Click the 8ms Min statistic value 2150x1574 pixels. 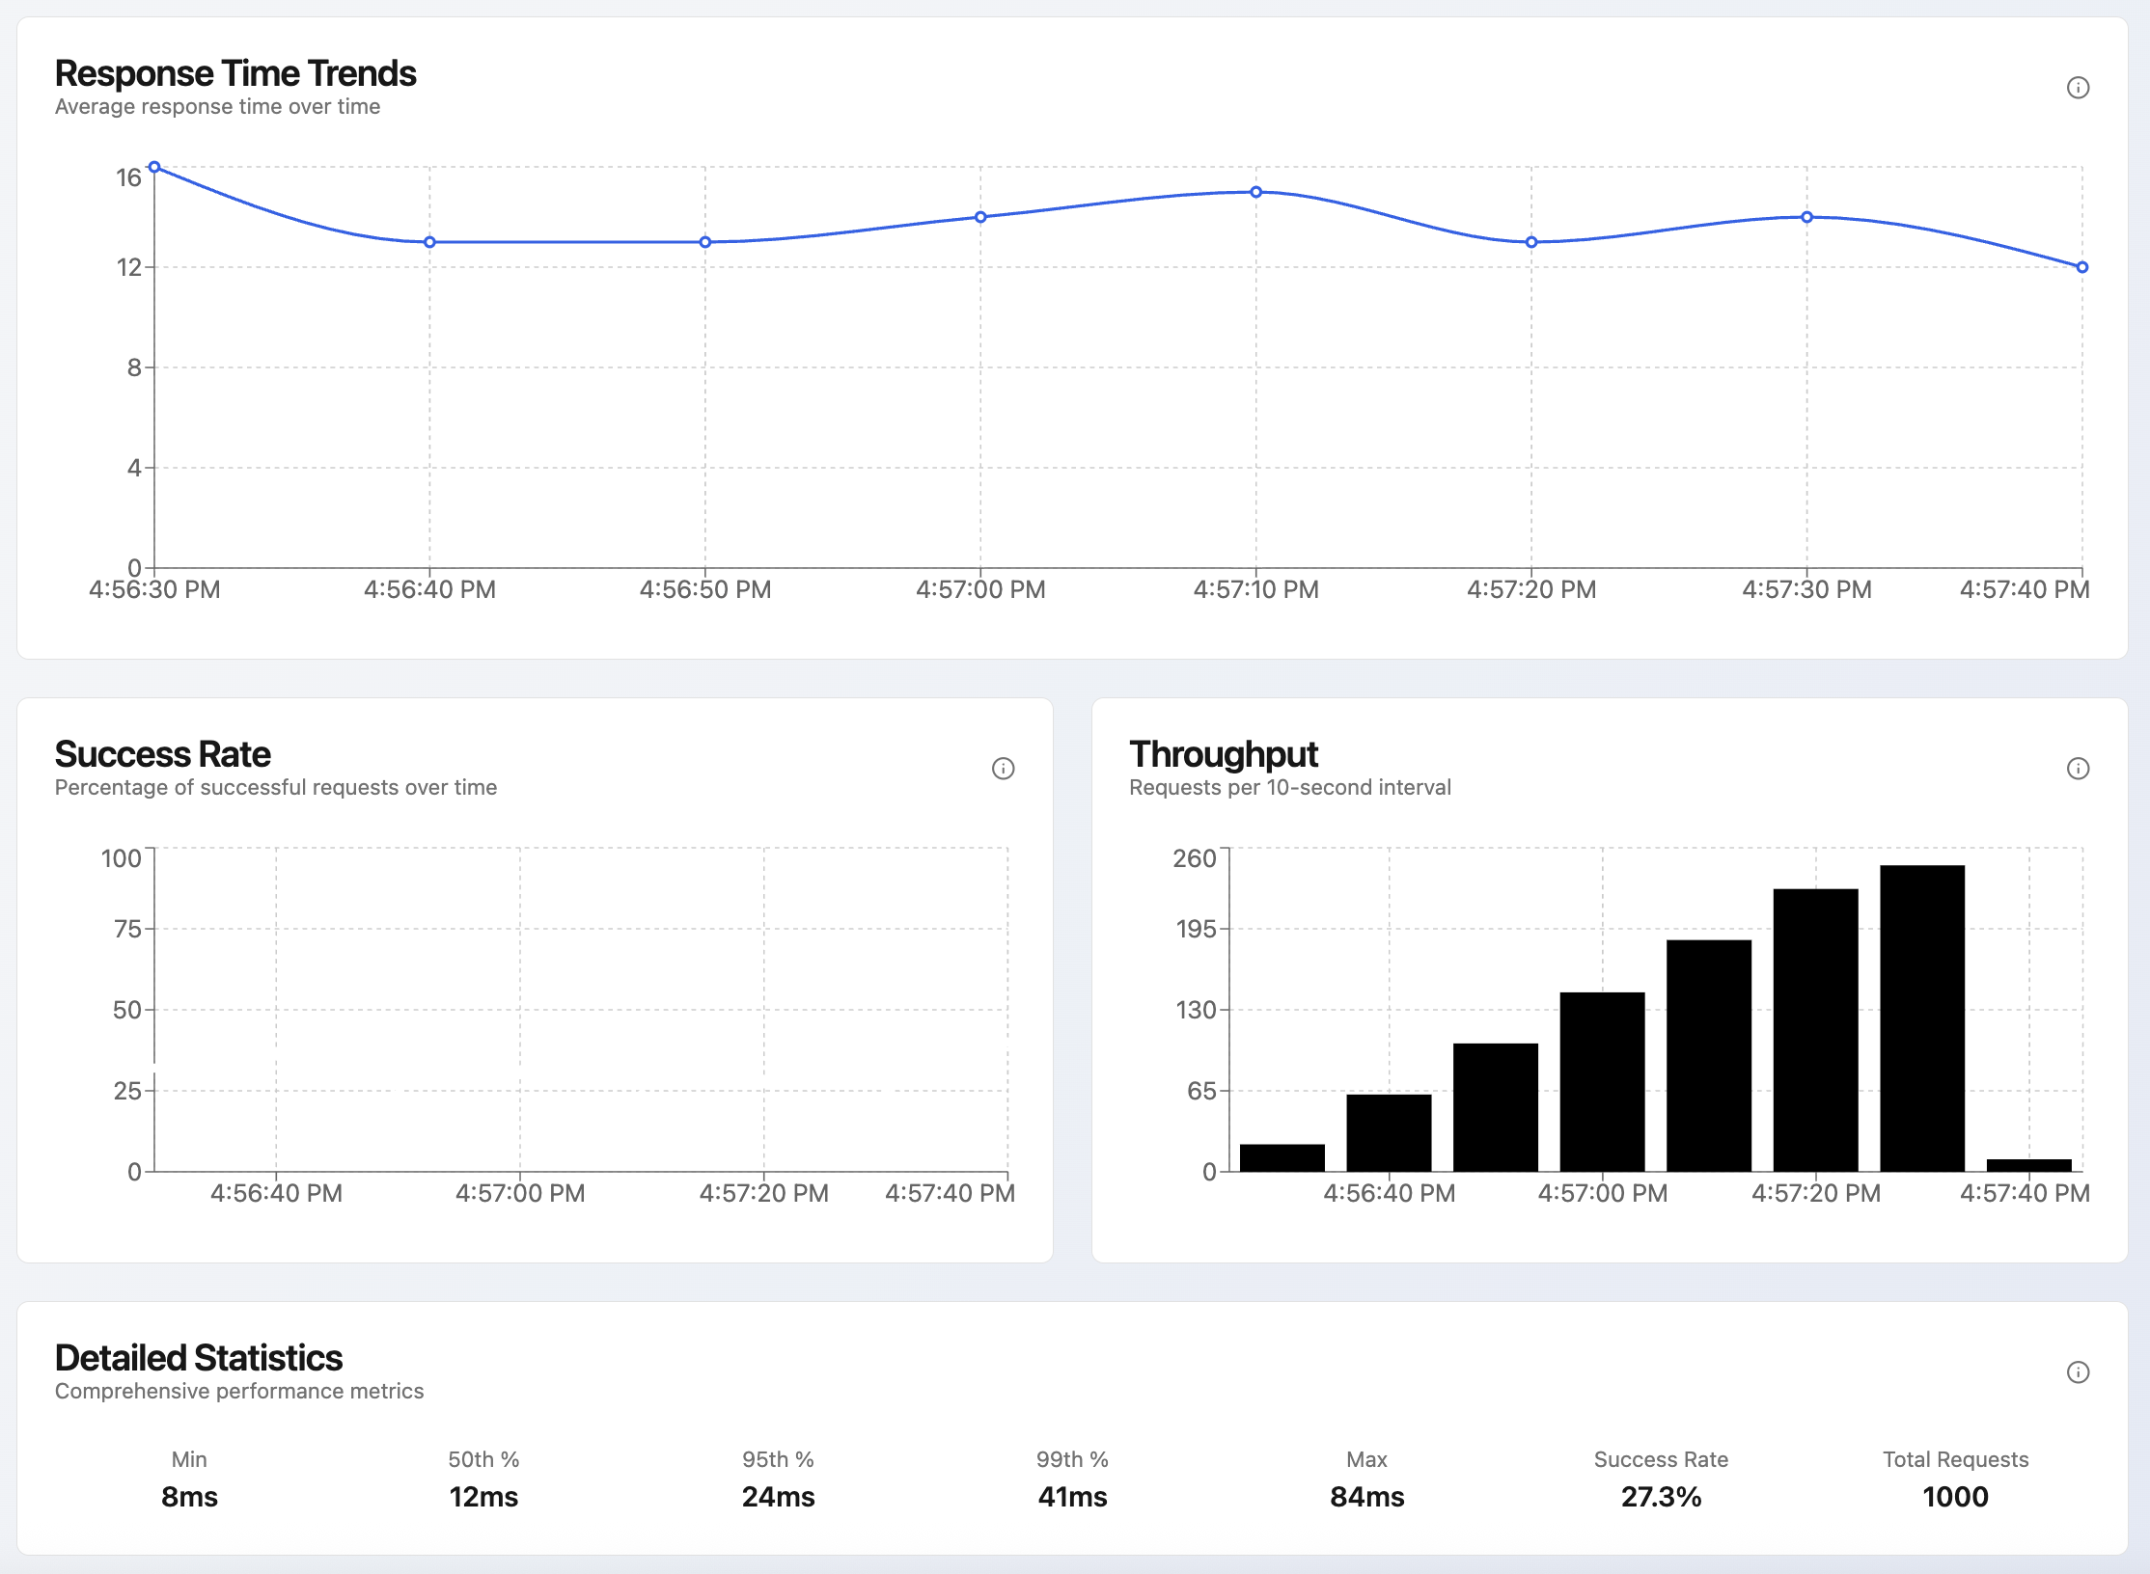click(189, 1497)
